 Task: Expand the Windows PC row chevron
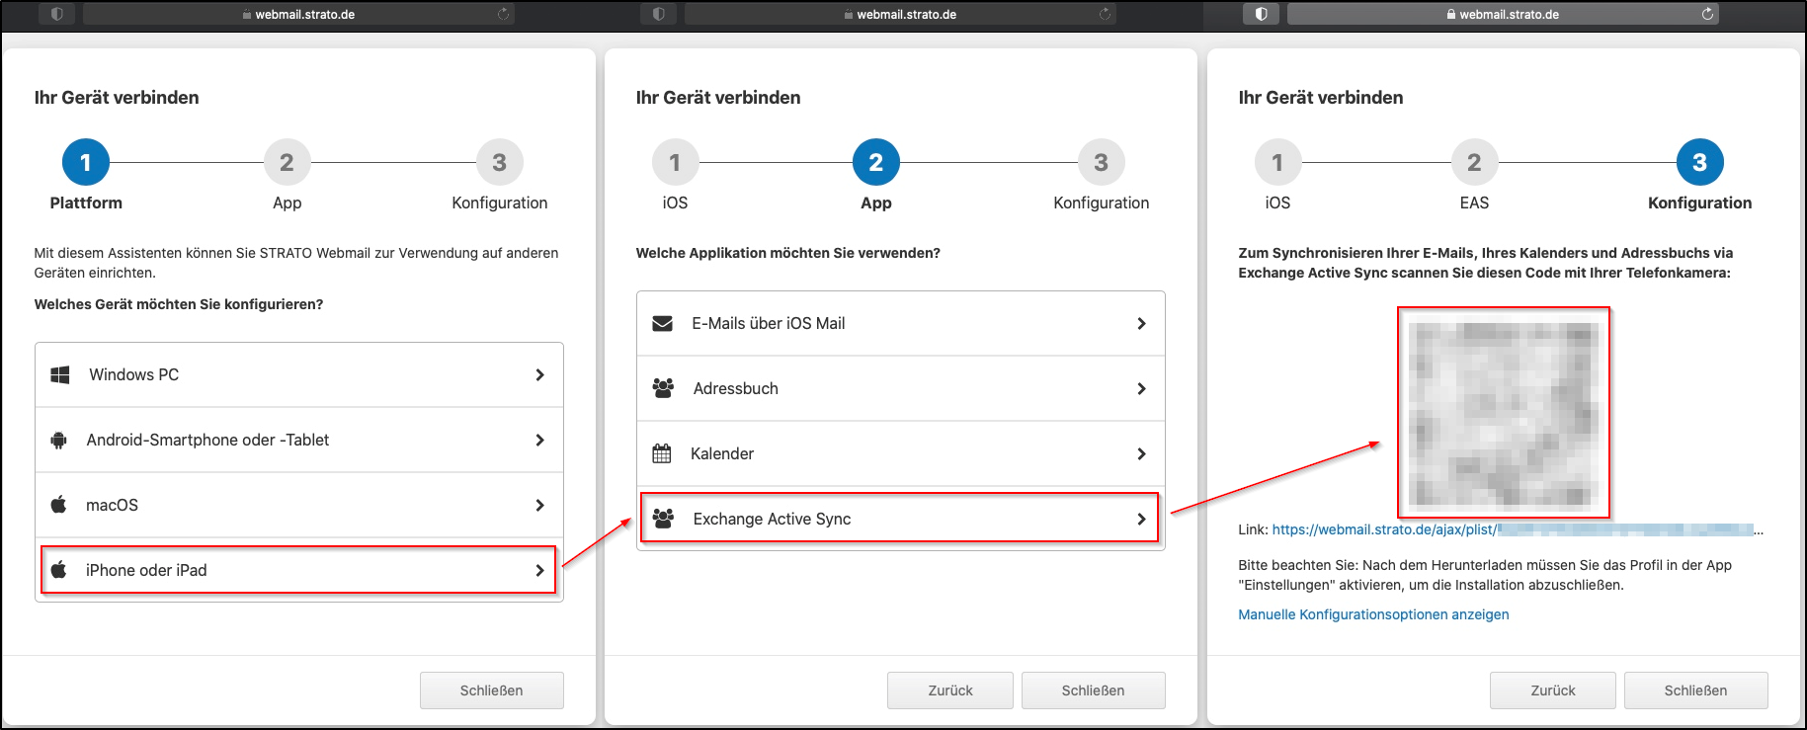539,375
